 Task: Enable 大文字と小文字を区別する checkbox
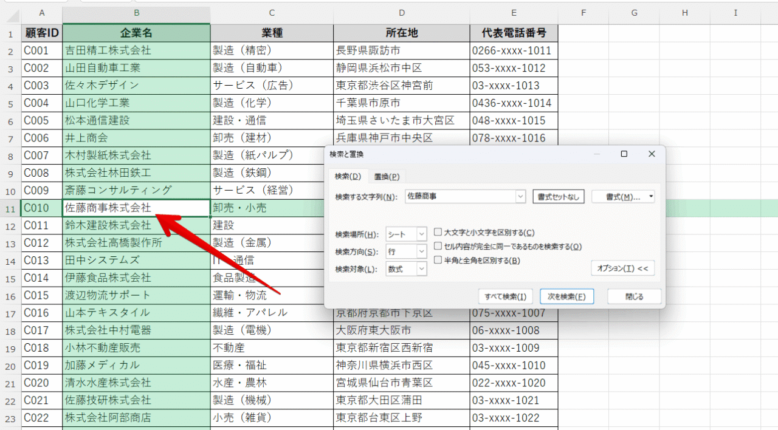tap(438, 233)
